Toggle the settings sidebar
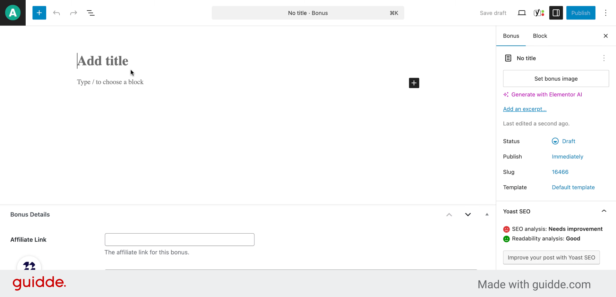The width and height of the screenshot is (616, 297). click(x=556, y=13)
